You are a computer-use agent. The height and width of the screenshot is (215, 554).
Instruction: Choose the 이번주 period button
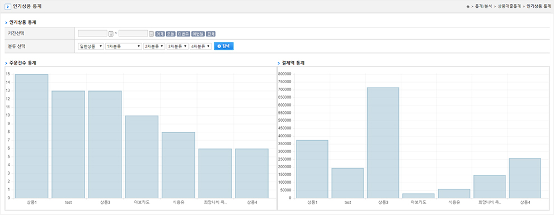(184, 34)
